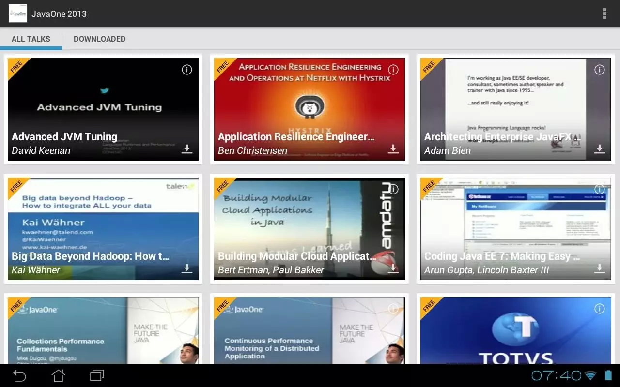Open the TOTVS talk thumbnail

(x=516, y=330)
